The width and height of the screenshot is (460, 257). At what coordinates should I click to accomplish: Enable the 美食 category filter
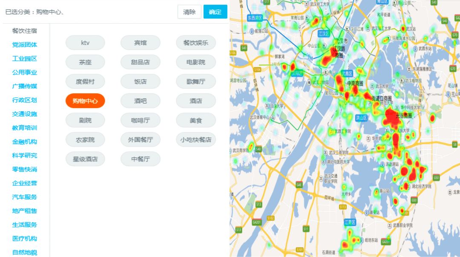[195, 120]
